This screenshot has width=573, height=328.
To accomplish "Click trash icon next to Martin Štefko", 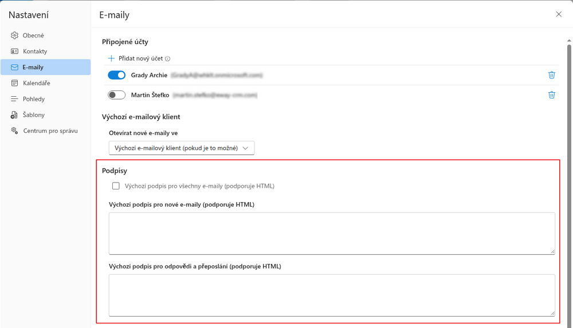I will (551, 95).
